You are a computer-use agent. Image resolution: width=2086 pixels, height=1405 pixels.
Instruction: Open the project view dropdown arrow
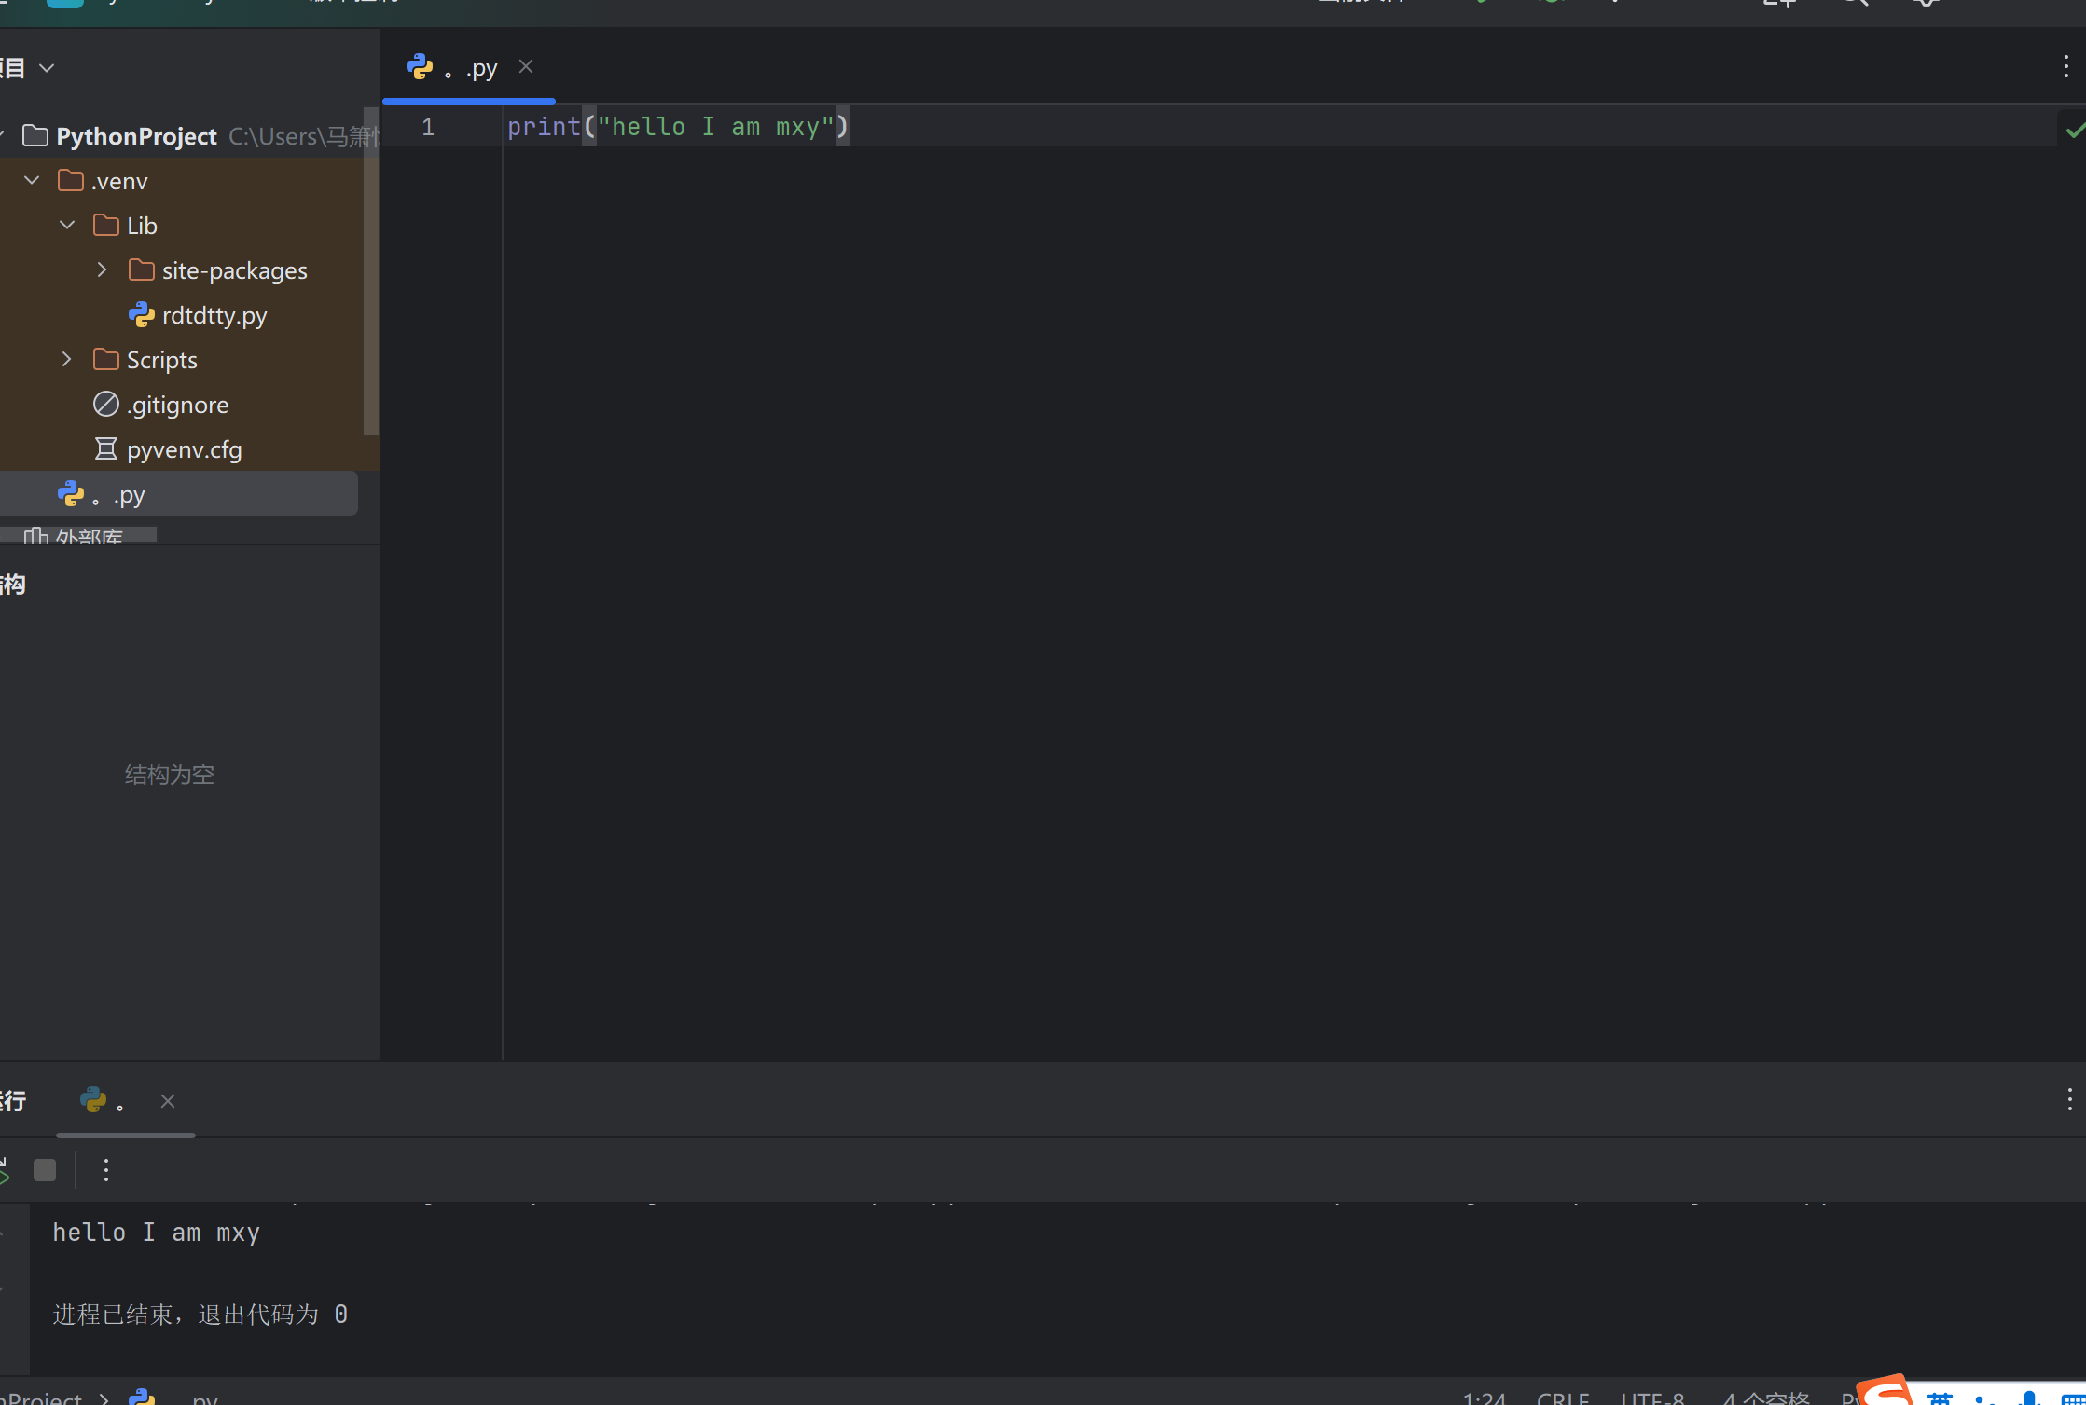47,67
